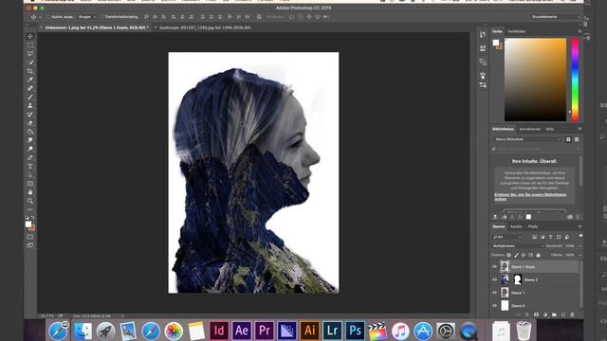Open Photoshop from the macOS dock
Image resolution: width=607 pixels, height=341 pixels.
click(x=355, y=331)
